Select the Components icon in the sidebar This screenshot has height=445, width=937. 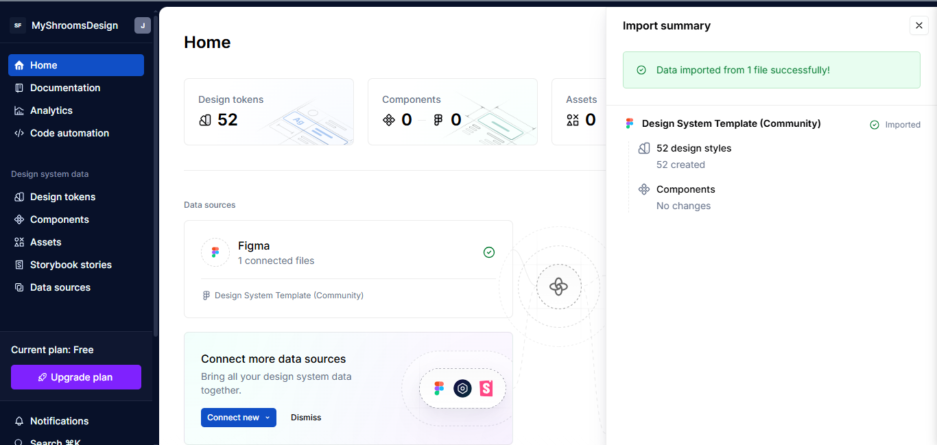point(18,219)
